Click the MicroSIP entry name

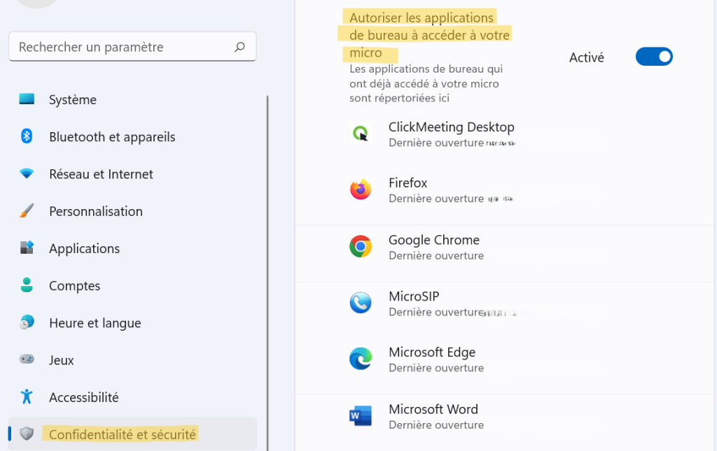(x=414, y=296)
